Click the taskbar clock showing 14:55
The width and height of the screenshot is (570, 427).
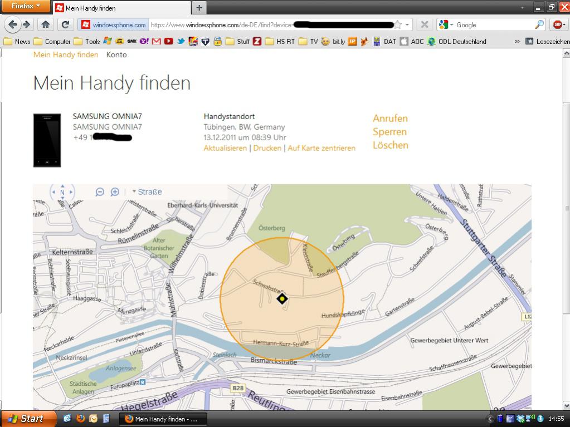[x=556, y=419]
